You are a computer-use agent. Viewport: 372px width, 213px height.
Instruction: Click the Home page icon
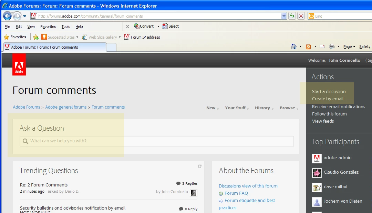(x=294, y=47)
